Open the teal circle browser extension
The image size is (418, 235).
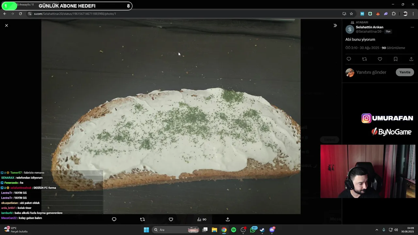pyautogui.click(x=370, y=14)
